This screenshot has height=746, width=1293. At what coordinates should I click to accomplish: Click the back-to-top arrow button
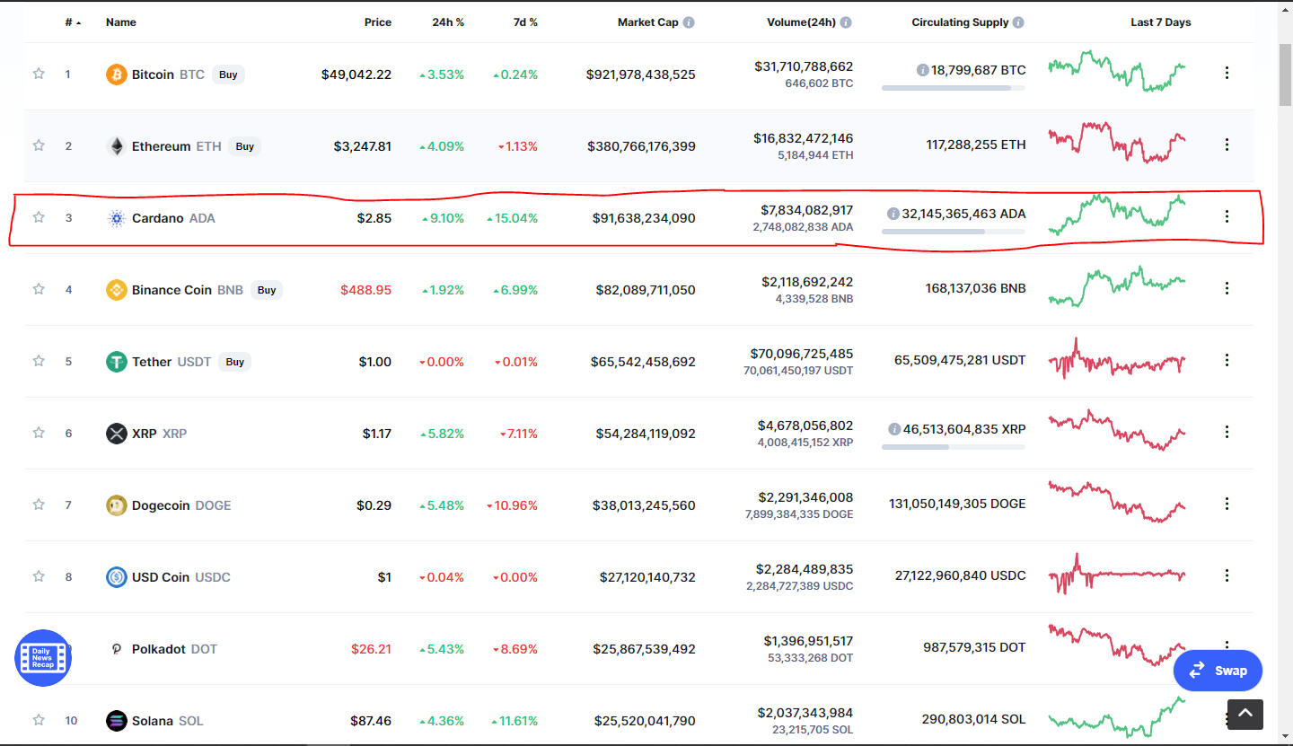[1245, 715]
